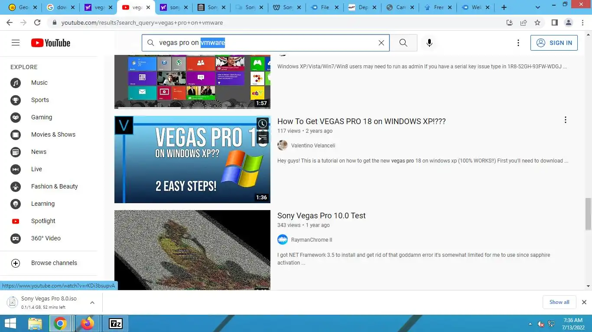
Task: Reload the page in Chrome
Action: point(37,22)
